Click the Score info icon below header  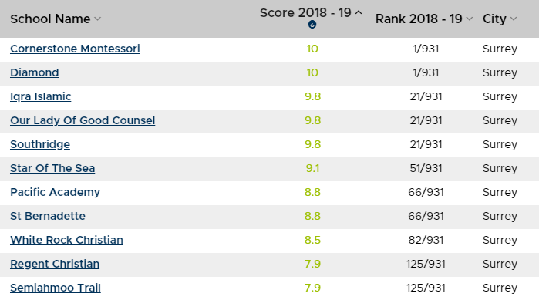[312, 25]
